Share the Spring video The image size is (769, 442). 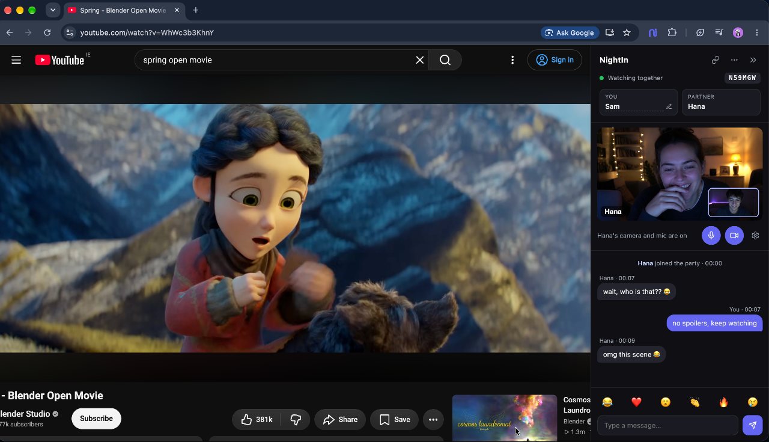point(340,420)
